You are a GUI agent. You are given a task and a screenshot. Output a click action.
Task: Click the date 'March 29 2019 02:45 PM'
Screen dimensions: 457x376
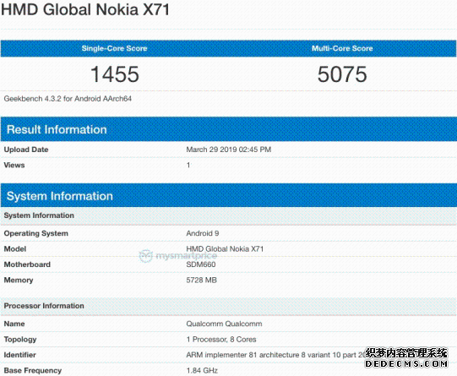[x=229, y=150]
